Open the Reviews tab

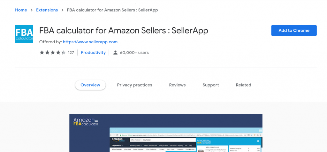[x=177, y=85]
